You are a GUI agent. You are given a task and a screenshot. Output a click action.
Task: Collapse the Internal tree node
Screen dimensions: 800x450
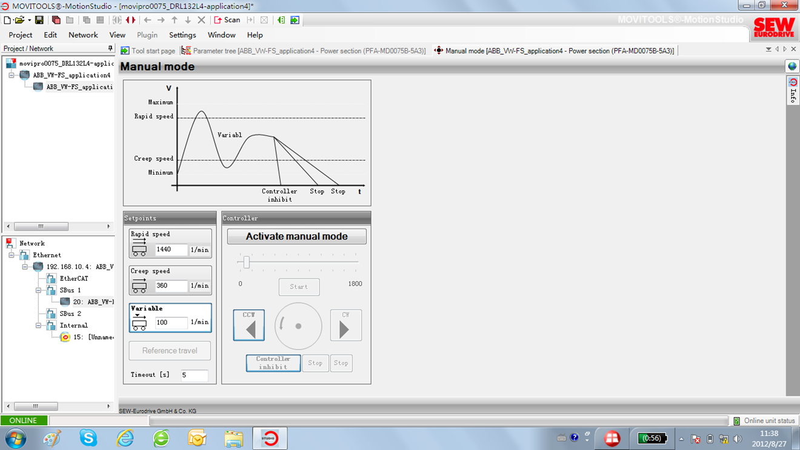coord(39,326)
